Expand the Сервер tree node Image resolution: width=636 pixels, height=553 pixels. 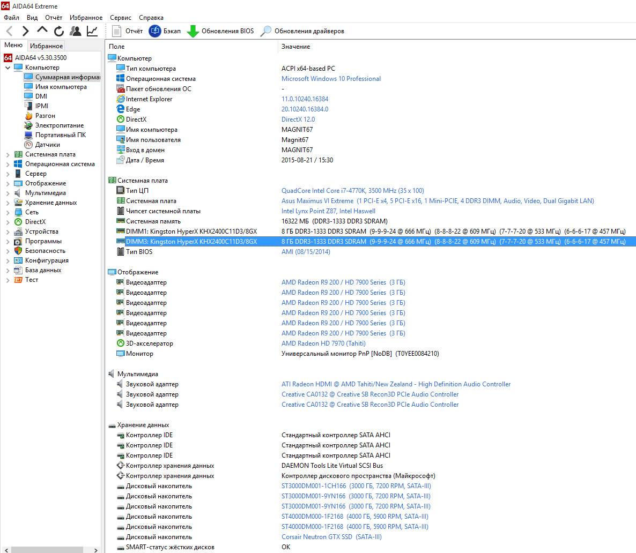[x=8, y=174]
